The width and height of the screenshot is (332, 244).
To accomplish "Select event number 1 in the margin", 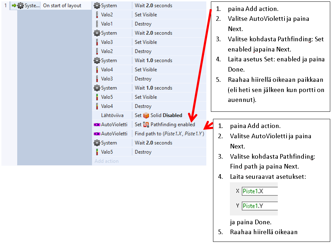I will coord(6,6).
